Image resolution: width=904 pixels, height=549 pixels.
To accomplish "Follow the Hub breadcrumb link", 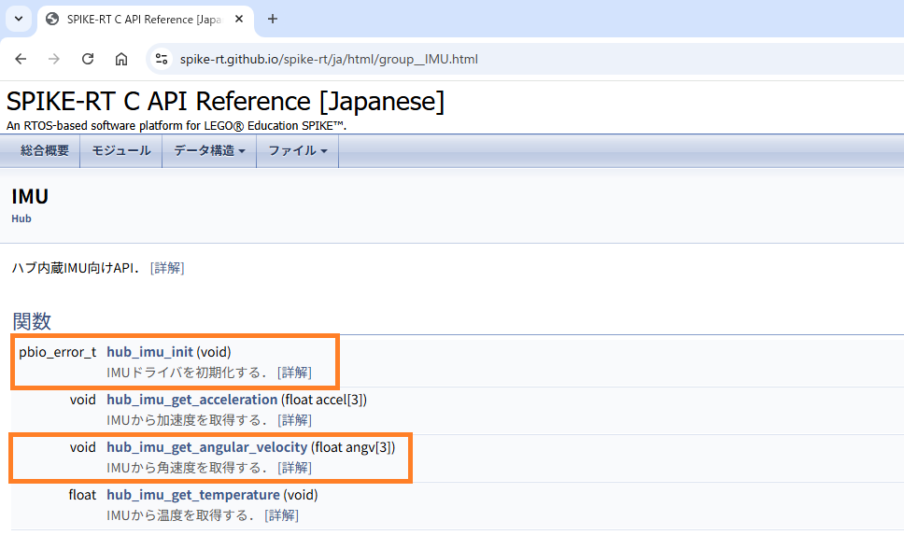I will [21, 218].
